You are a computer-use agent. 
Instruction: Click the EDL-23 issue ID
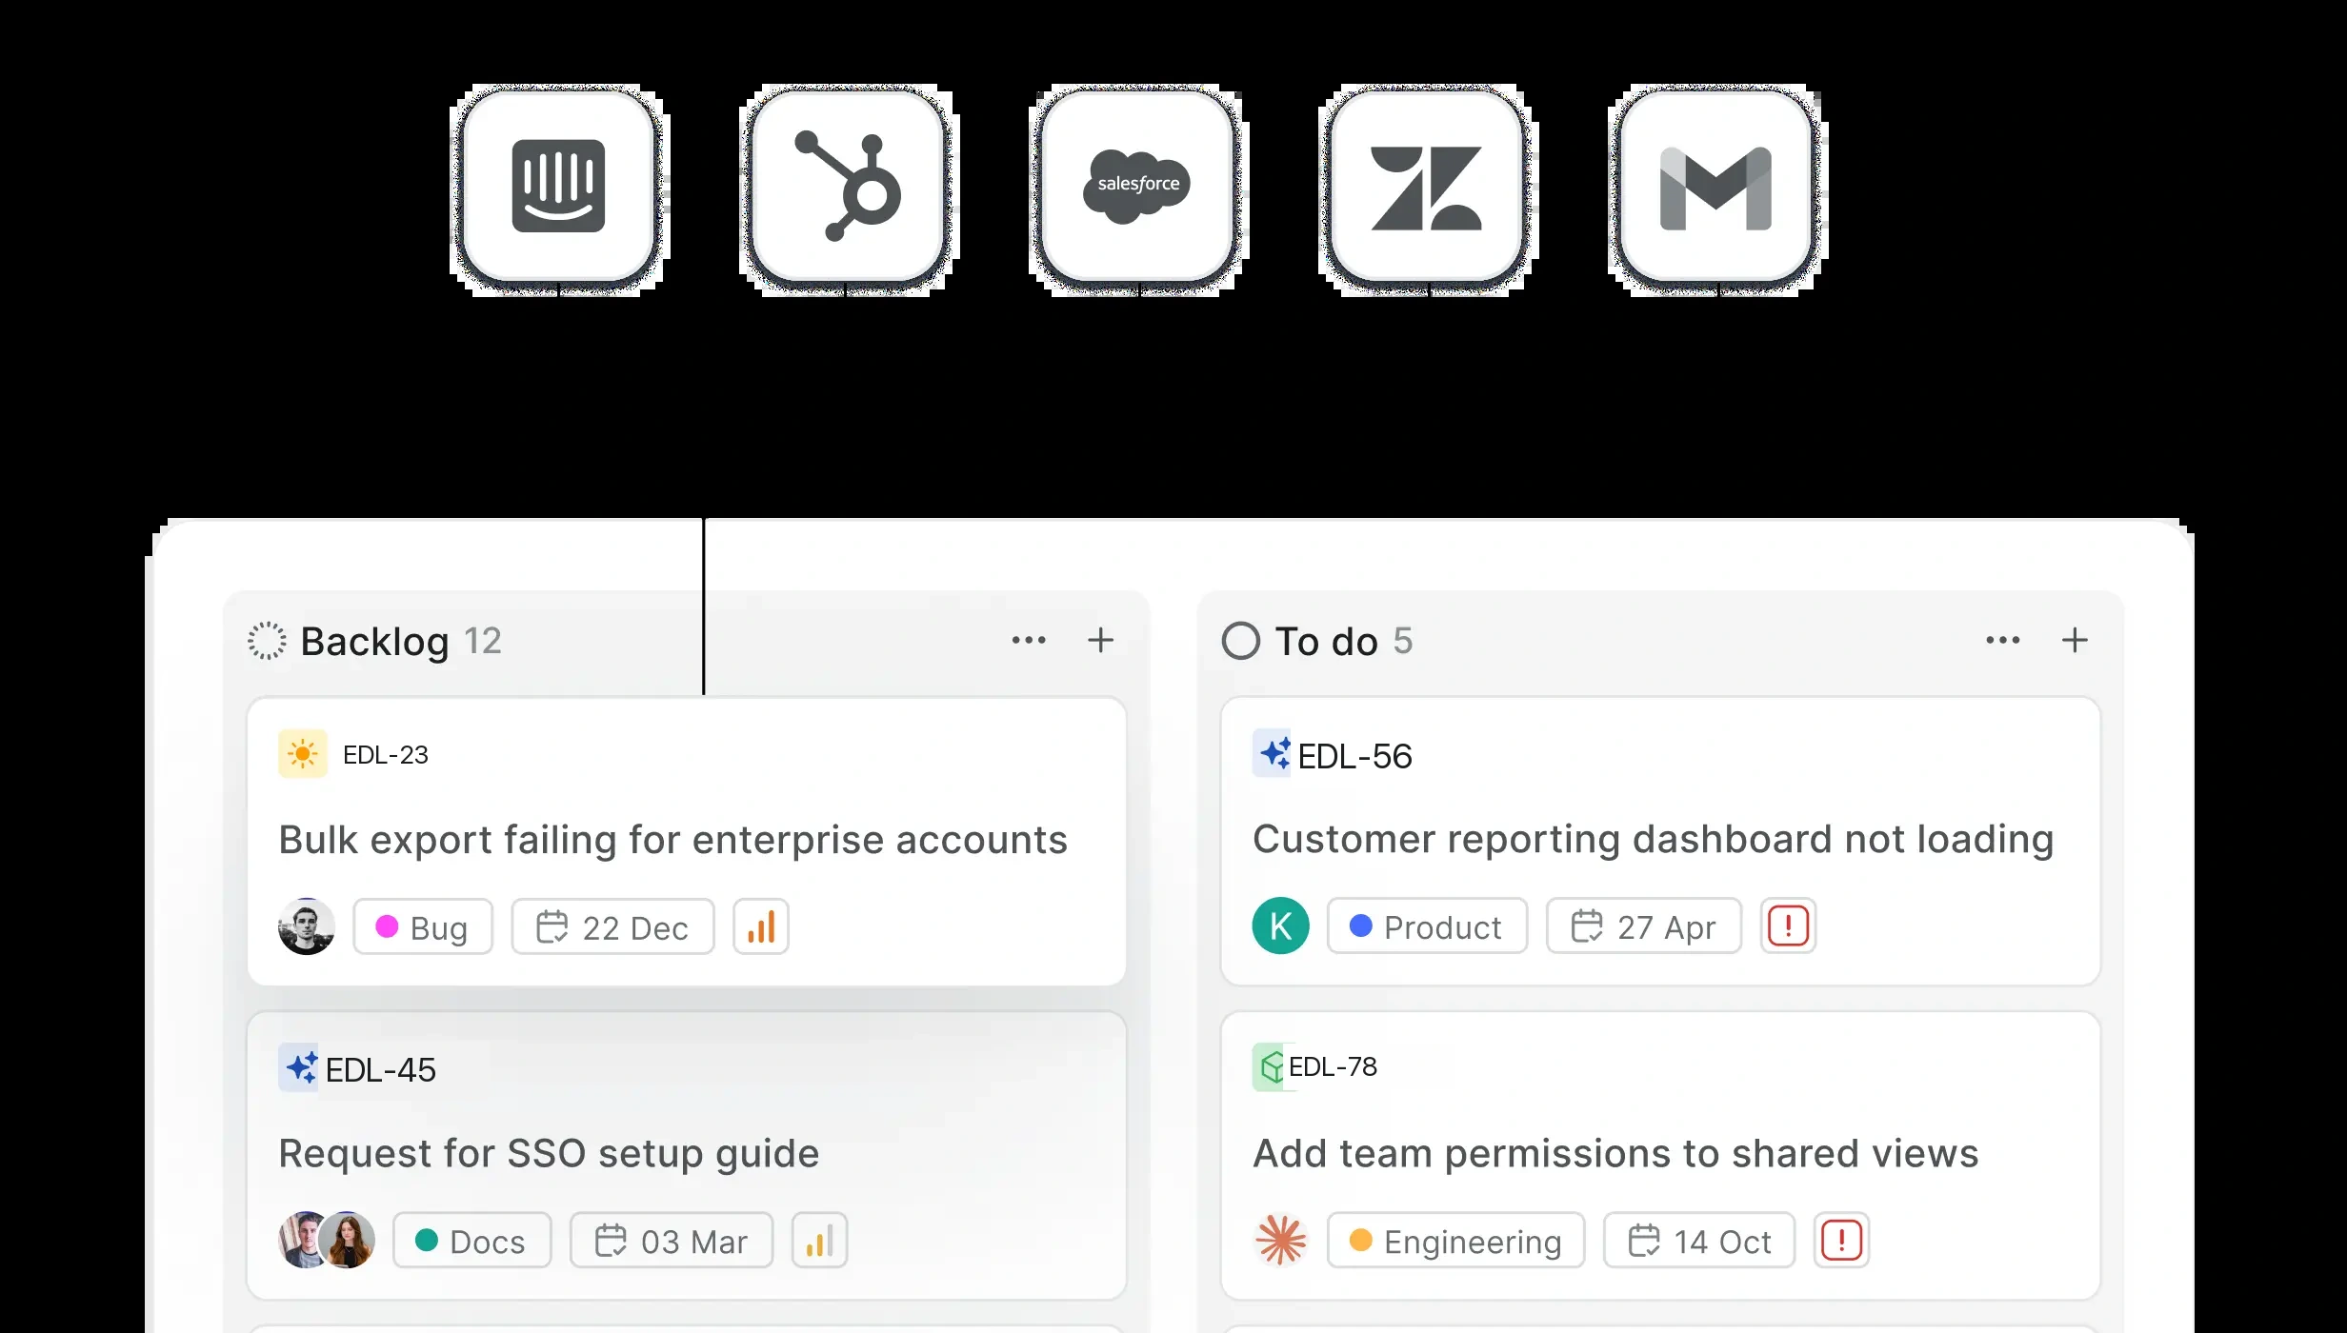[x=386, y=755]
